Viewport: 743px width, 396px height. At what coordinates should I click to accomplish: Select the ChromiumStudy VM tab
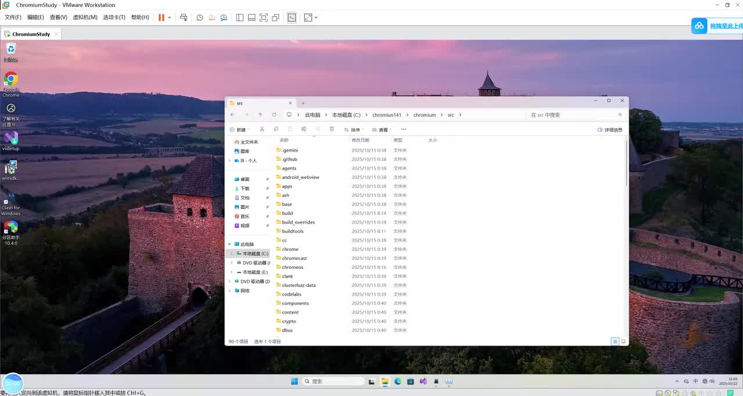click(31, 34)
